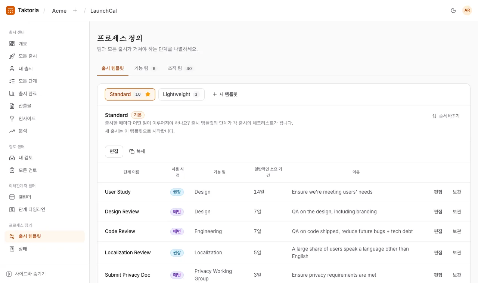This screenshot has height=283, width=478.
Task: Click the Acme breadcrumb
Action: 59,10
